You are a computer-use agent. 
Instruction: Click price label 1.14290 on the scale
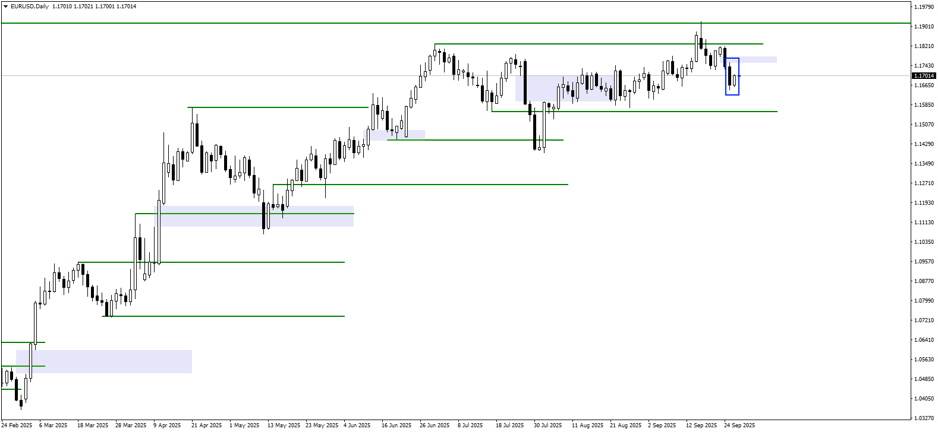point(924,144)
